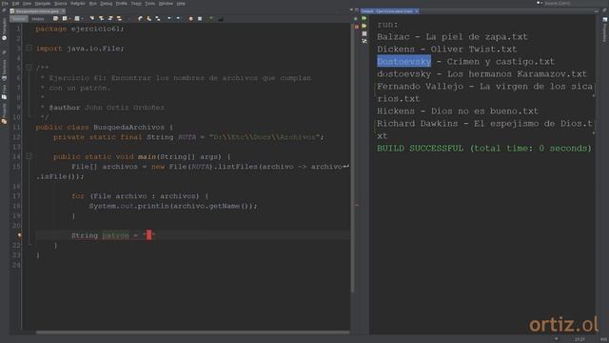Close the Output Ejercicios tab
Screen dimensions: 609x343
pos(417,11)
